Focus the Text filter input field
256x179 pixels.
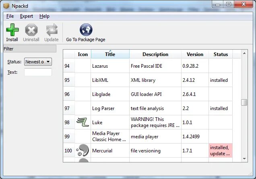tap(38, 72)
